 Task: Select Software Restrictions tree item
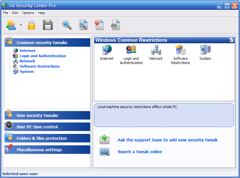[x=40, y=66]
